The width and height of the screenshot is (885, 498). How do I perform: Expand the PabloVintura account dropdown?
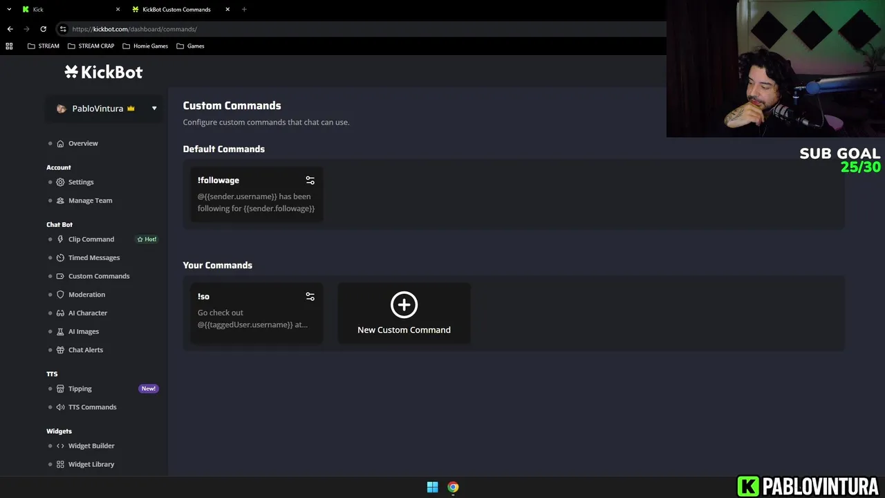point(154,109)
